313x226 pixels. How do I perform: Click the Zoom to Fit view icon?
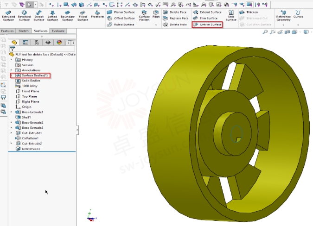click(265, 32)
